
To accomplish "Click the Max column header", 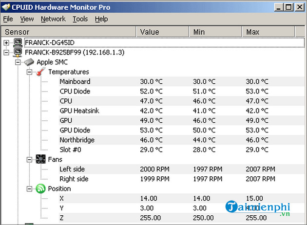I will pos(269,32).
